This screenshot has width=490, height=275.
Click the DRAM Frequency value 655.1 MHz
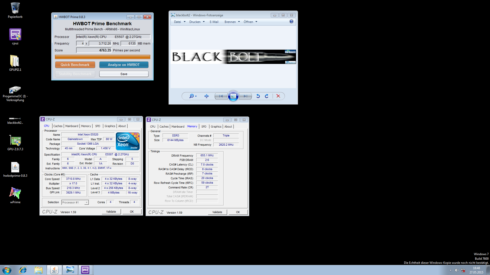pos(207,155)
